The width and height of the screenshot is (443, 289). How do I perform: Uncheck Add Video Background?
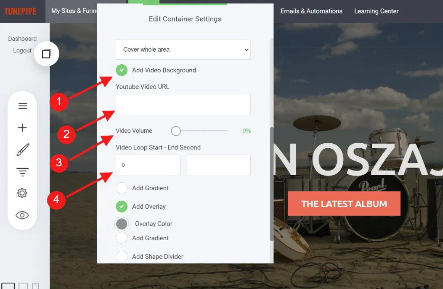point(122,70)
